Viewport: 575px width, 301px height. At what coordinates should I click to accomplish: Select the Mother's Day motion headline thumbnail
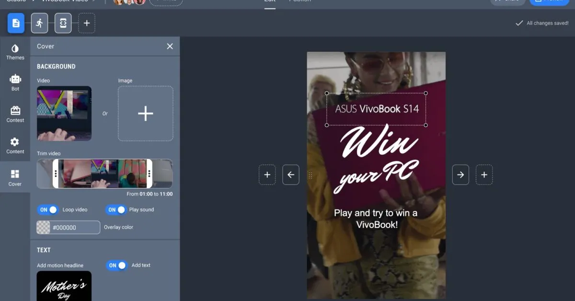tap(64, 287)
